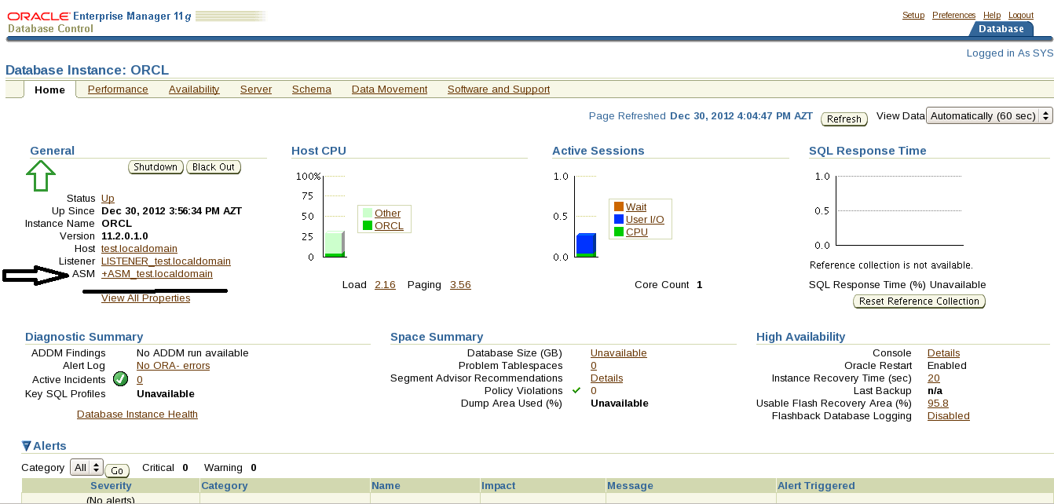Click the green up arrow status icon

point(41,176)
